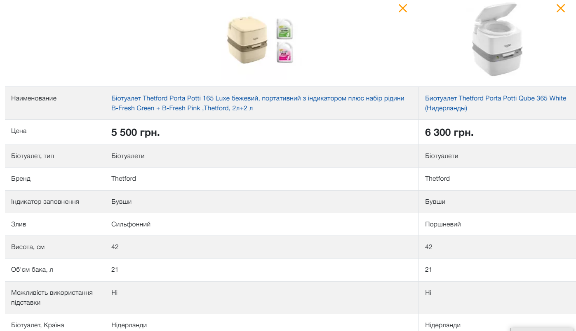The width and height of the screenshot is (576, 331).
Task: Select the Наименование row label
Action: pyautogui.click(x=34, y=98)
